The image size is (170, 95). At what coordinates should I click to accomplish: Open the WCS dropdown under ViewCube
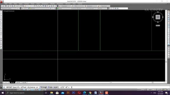[x=158, y=26]
